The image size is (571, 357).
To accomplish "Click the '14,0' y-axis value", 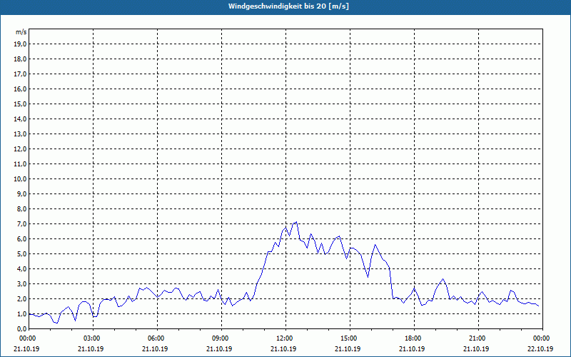I will (x=20, y=119).
